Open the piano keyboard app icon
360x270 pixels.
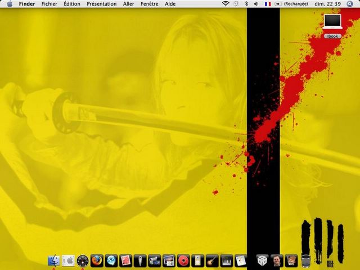click(x=226, y=260)
